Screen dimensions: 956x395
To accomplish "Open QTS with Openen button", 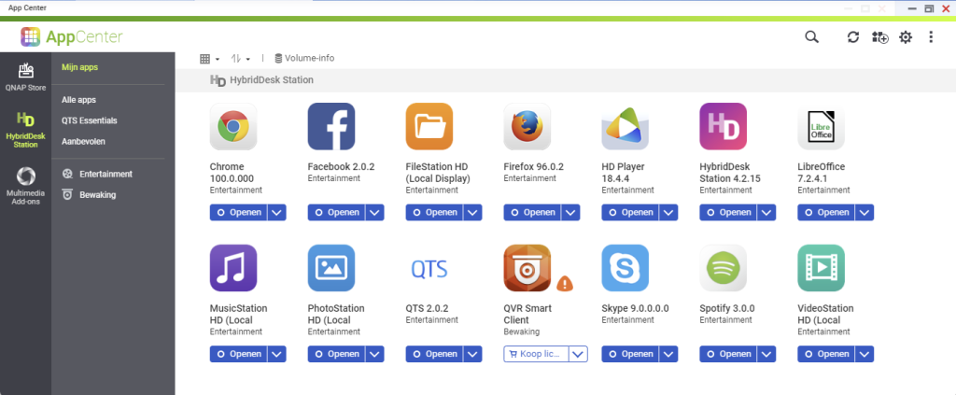I will [x=434, y=354].
